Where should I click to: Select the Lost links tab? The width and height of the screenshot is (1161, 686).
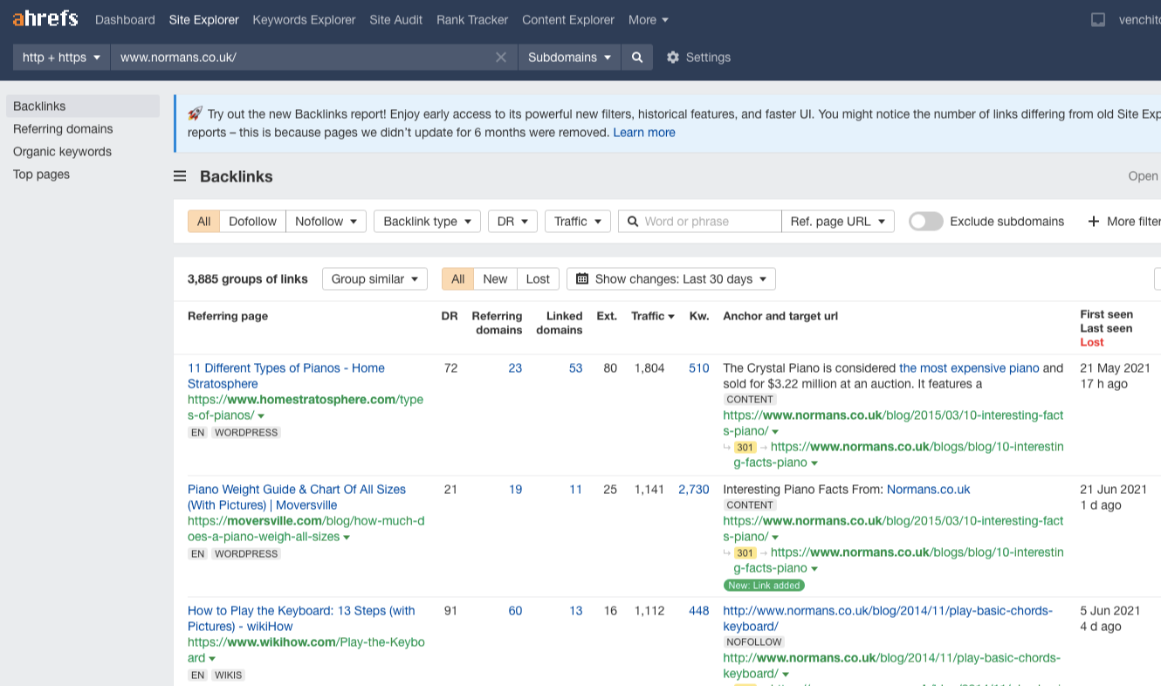(x=538, y=279)
